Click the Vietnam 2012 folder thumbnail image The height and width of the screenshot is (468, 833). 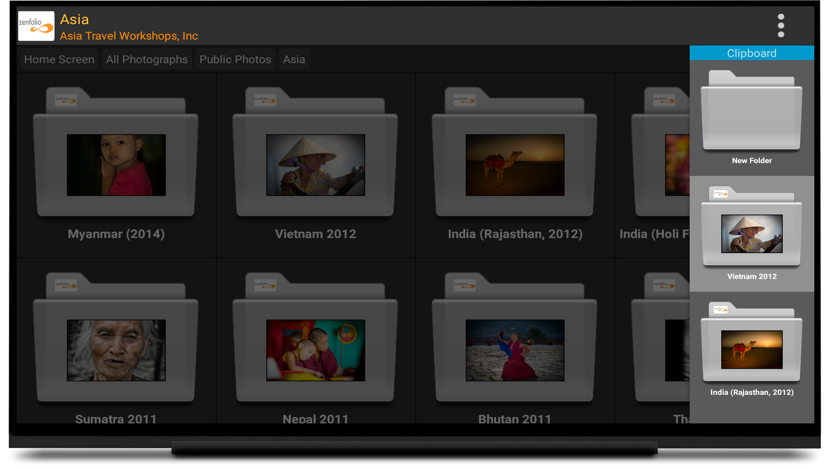click(x=315, y=165)
